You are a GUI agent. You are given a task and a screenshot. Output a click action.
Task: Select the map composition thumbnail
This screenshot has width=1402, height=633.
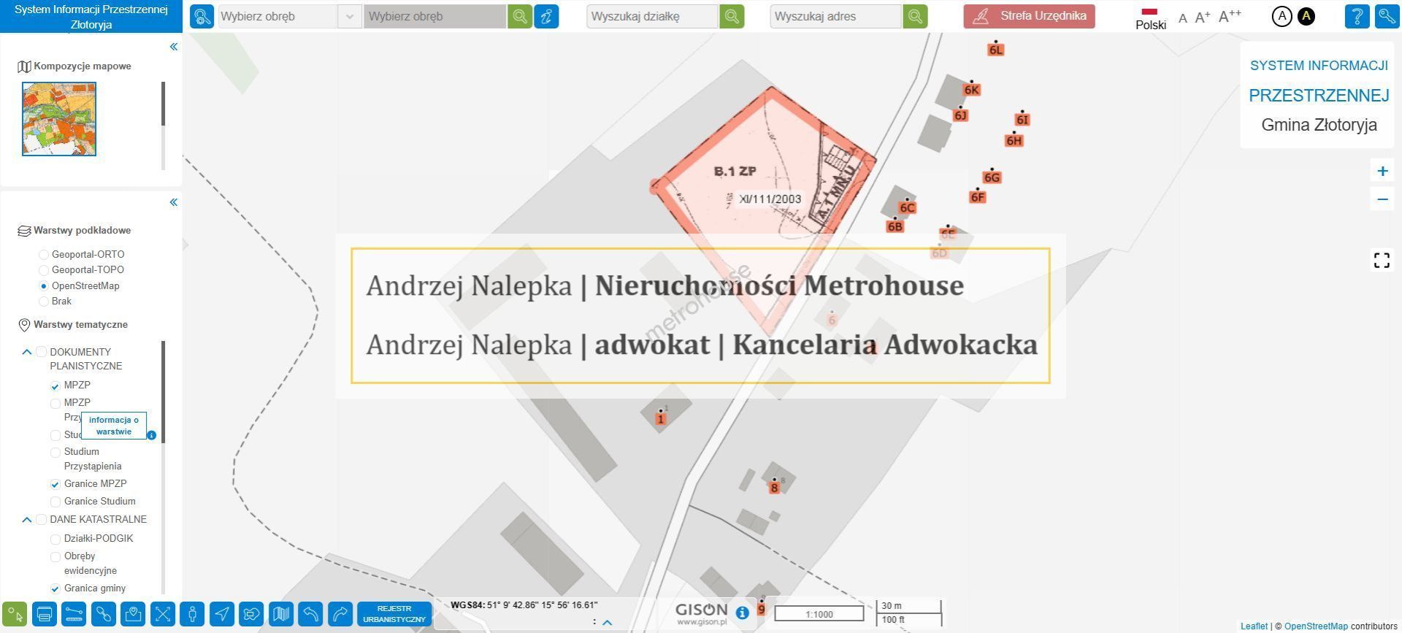(59, 118)
